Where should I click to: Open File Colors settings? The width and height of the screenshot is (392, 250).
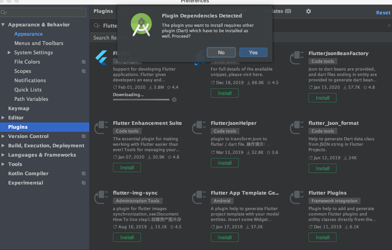pos(27,62)
